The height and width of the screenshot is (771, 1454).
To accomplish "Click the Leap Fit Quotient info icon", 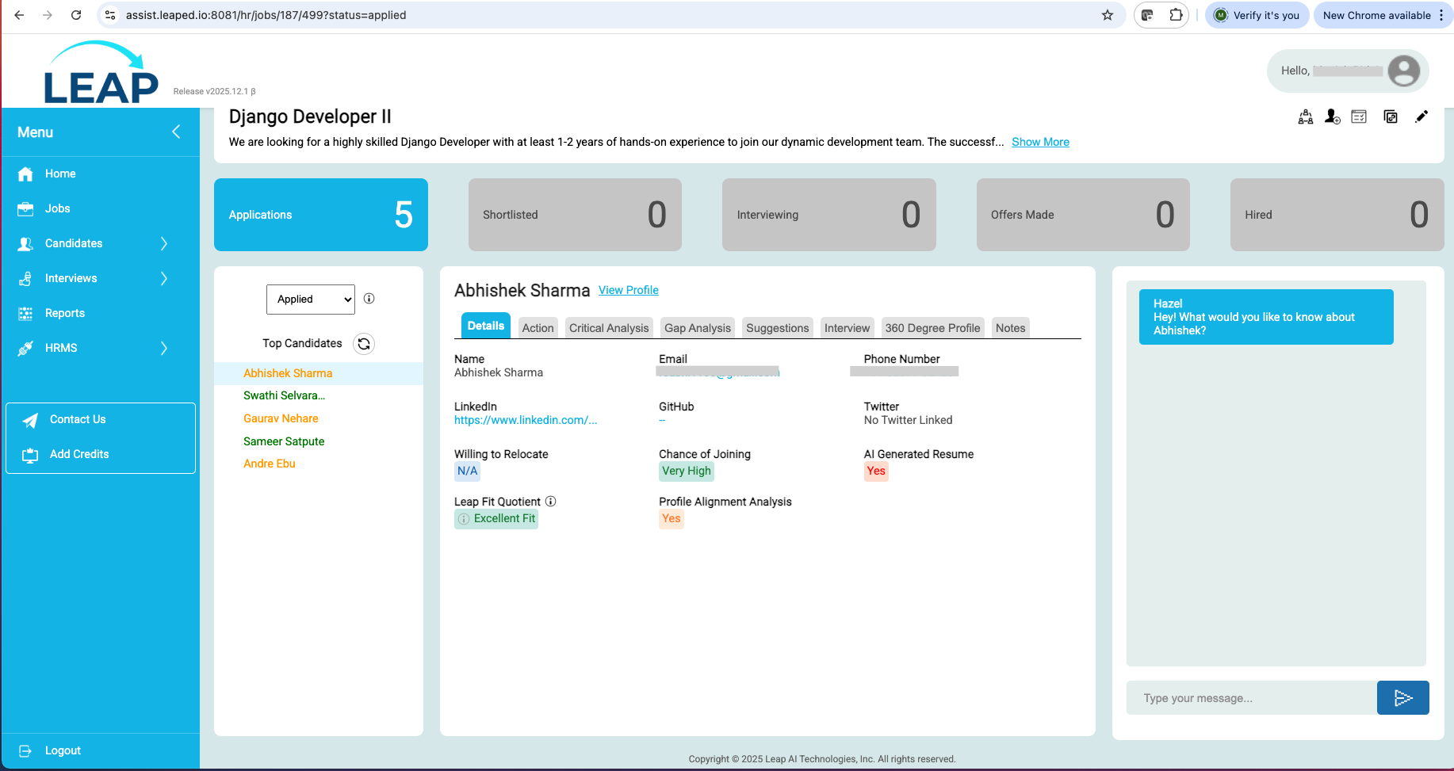I will click(x=551, y=502).
